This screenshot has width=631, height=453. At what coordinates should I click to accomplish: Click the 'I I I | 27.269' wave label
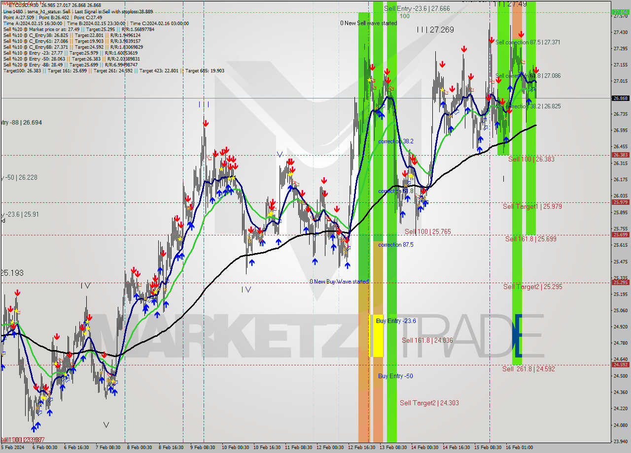coord(435,30)
